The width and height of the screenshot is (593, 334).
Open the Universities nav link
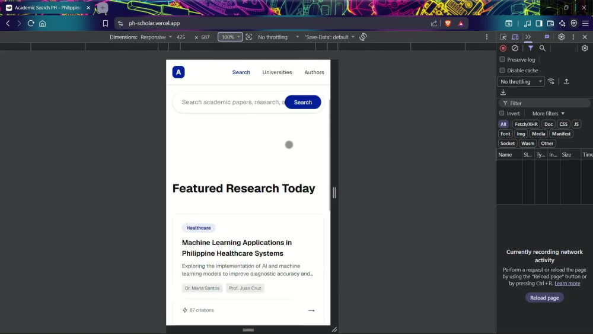click(277, 72)
